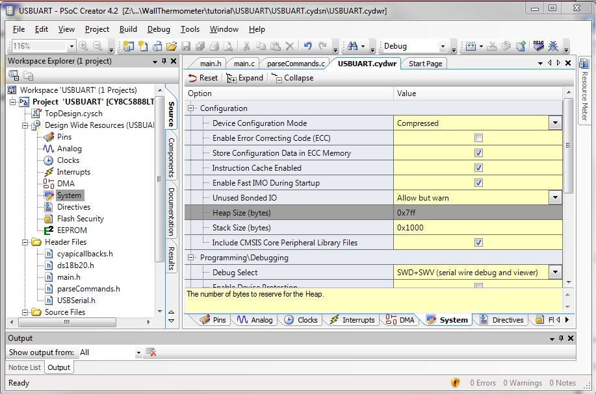Screen dimensions: 596x394
Task: Click the Program chip icon in toolbar
Action: tap(539, 46)
